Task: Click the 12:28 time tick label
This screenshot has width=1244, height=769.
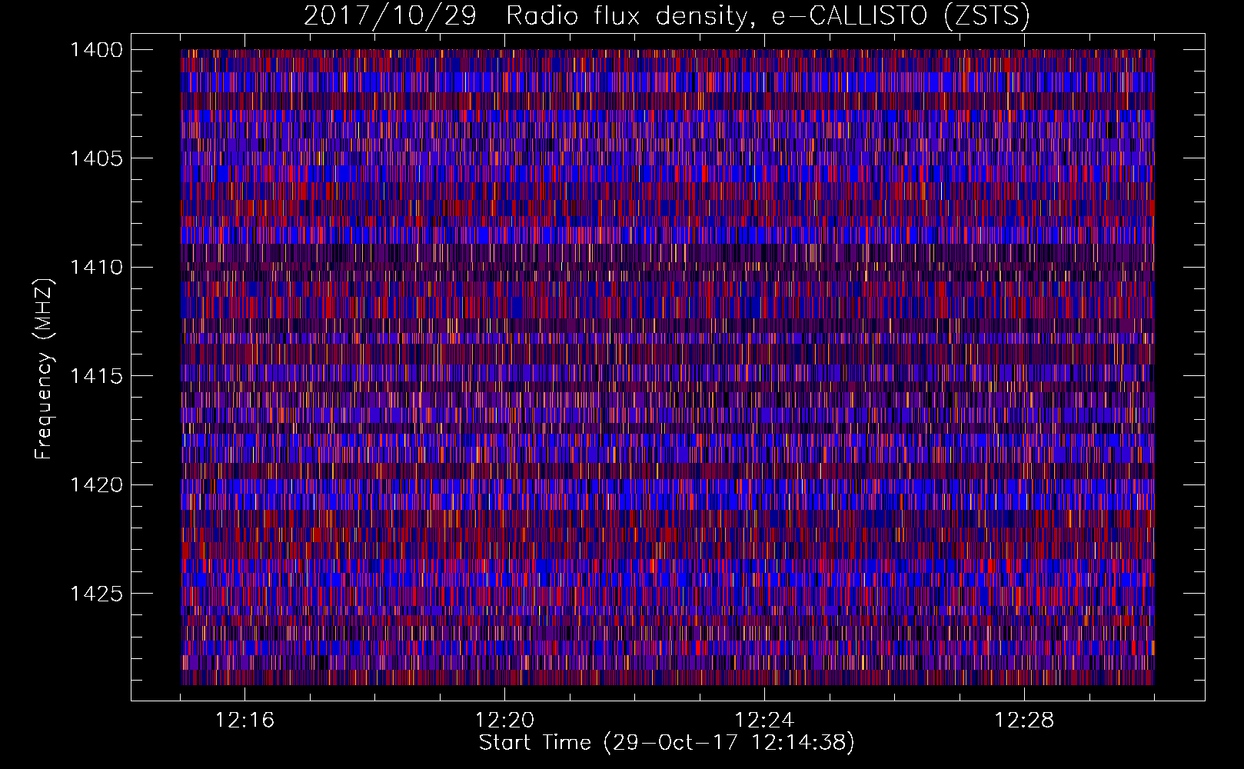Action: [1024, 720]
